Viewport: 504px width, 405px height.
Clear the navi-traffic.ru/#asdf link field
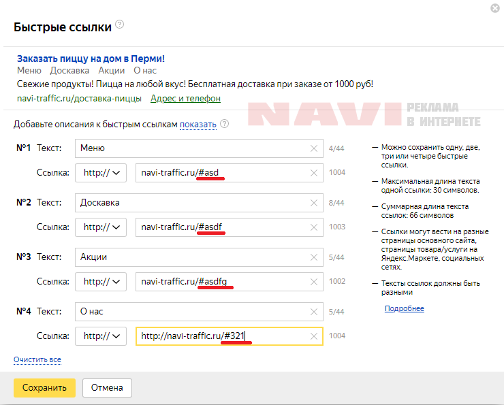(x=314, y=227)
